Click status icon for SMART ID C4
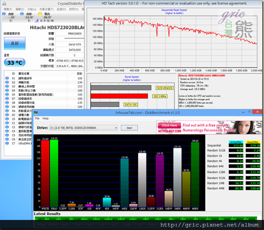Image resolution: width=264 pixels, height=230 pixels. [x=7, y=131]
